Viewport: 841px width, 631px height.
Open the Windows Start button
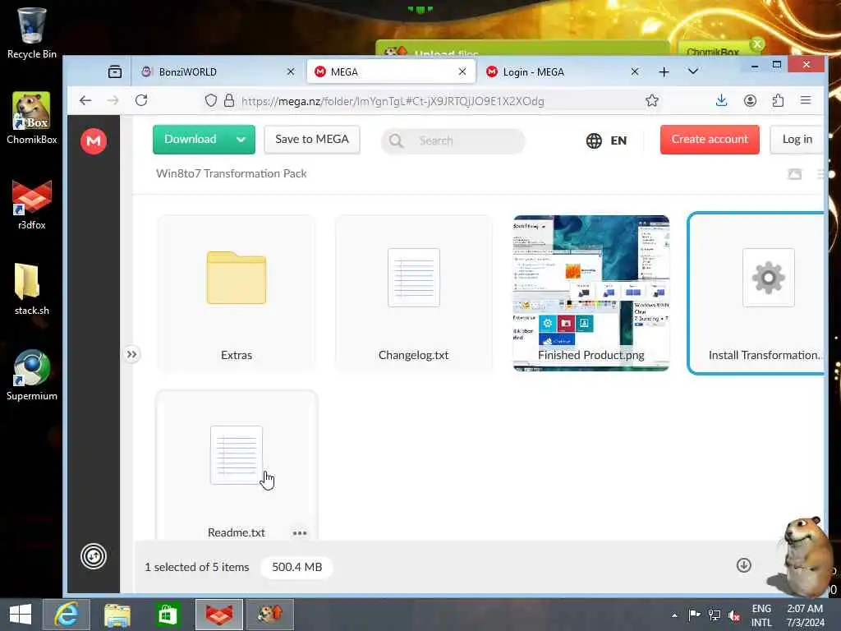click(x=21, y=614)
